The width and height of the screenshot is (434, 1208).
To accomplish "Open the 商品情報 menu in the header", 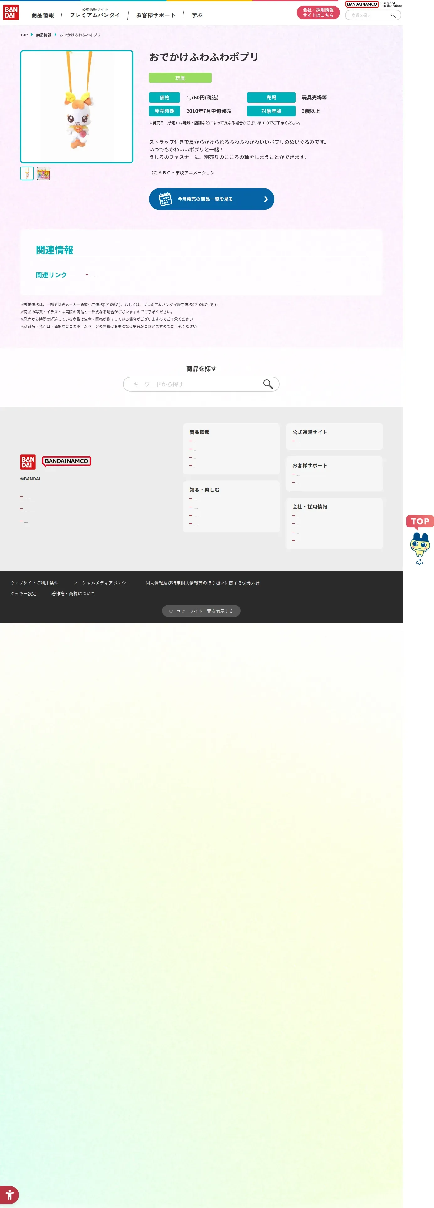I will point(43,15).
